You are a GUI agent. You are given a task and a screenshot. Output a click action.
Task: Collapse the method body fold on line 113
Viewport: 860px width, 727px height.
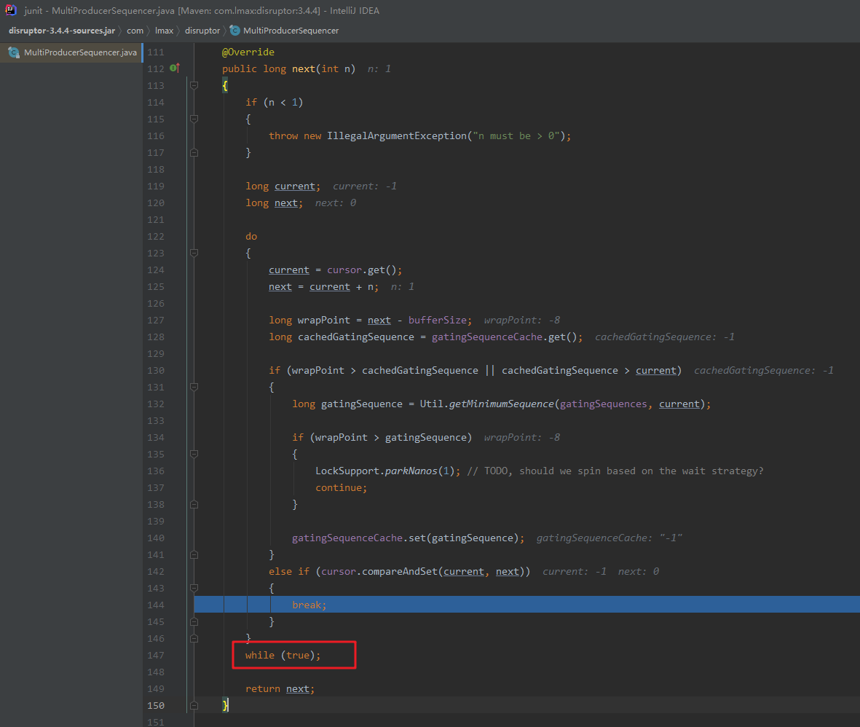(194, 86)
